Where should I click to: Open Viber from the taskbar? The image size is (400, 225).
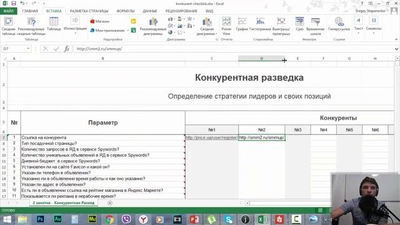point(126,219)
